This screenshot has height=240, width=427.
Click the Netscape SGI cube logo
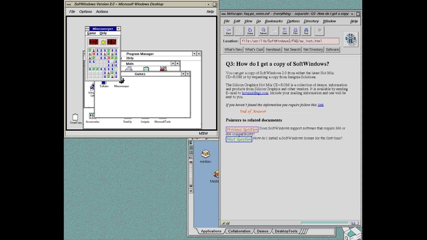click(351, 39)
